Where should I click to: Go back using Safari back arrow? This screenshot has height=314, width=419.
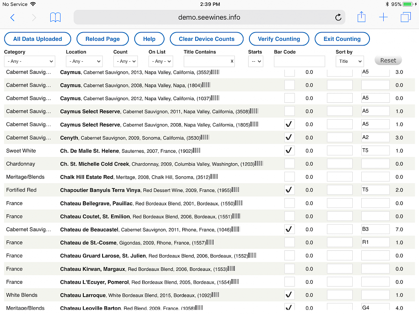coord(12,18)
